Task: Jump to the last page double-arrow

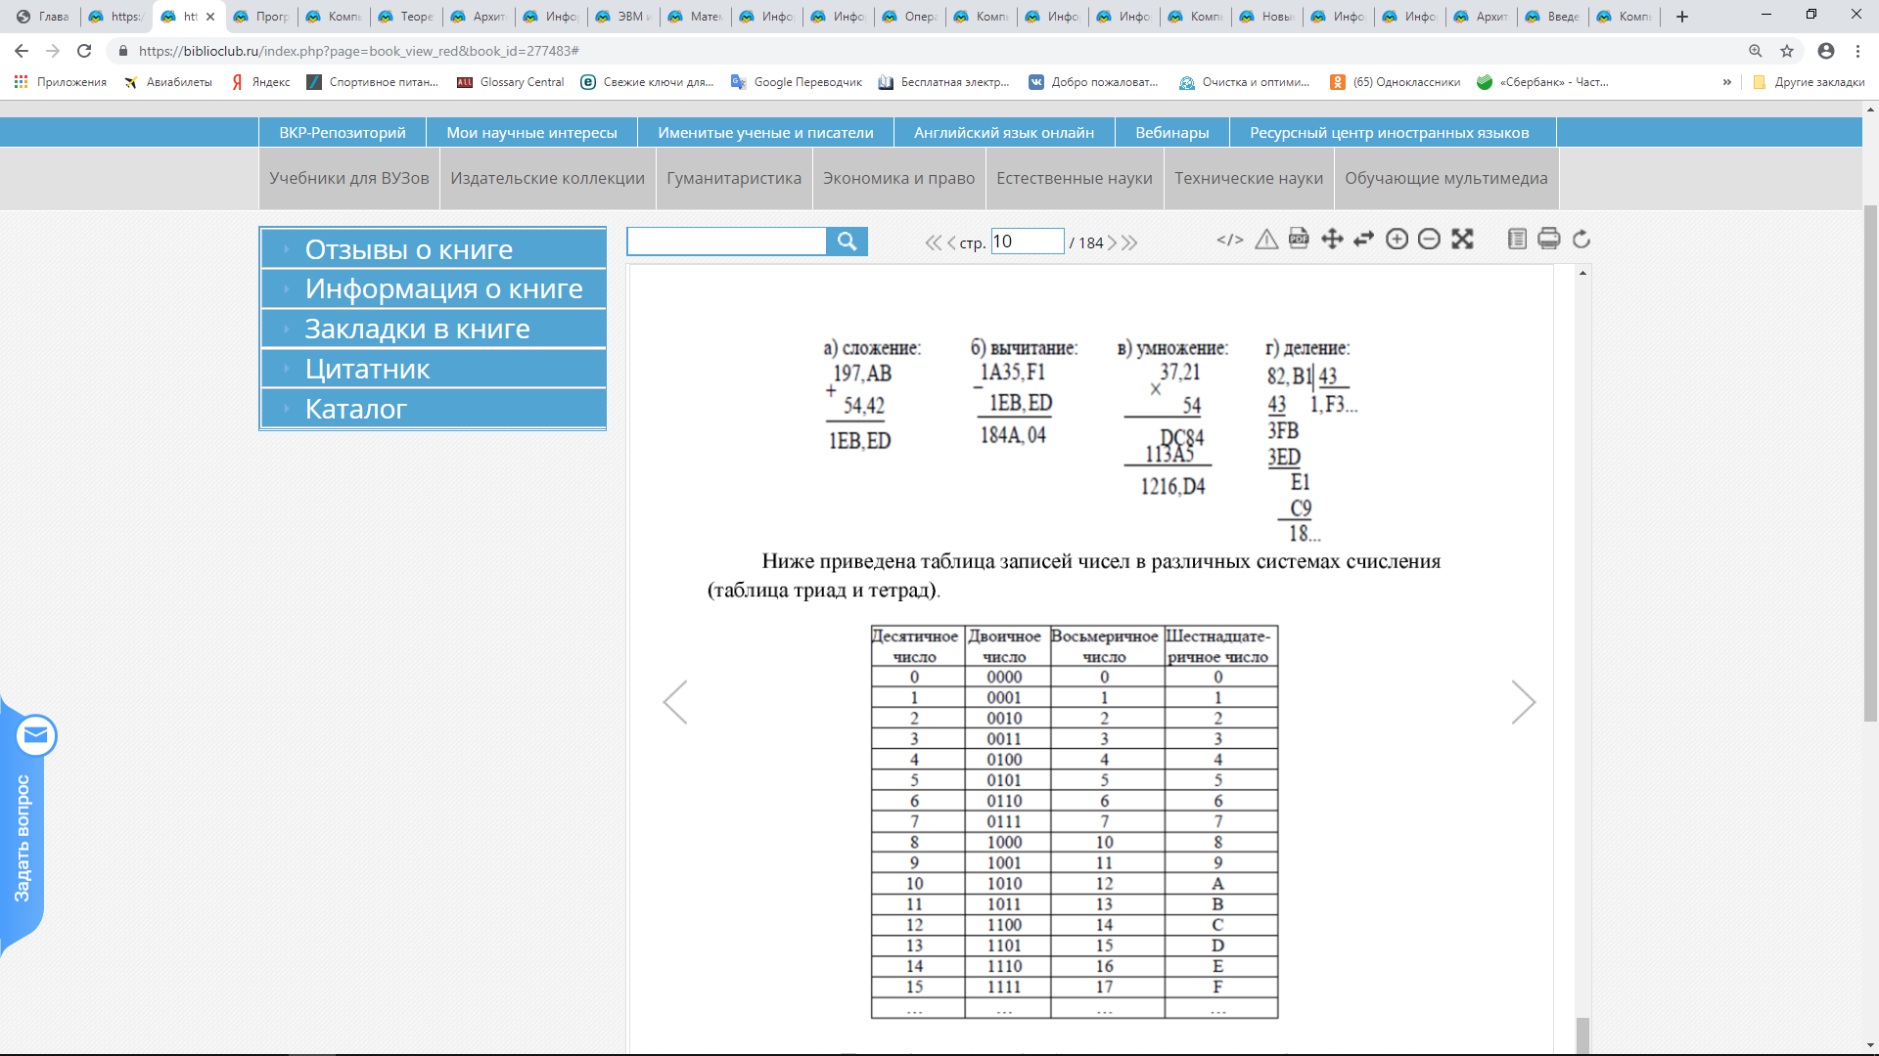Action: [1130, 242]
